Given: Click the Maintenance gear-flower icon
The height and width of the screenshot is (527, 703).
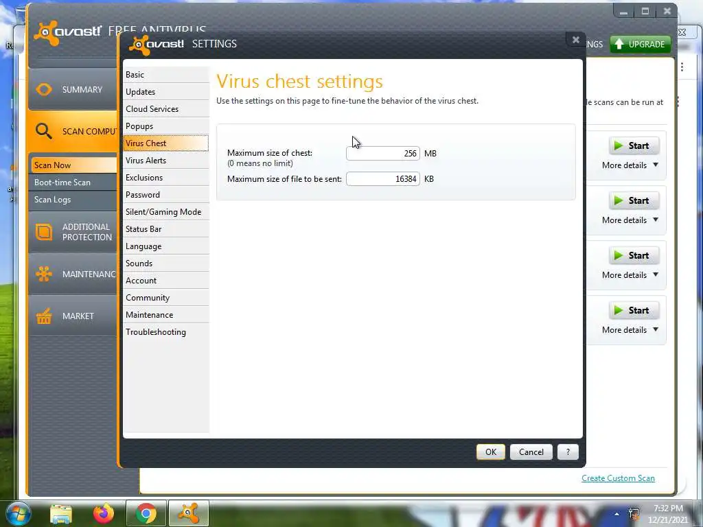Looking at the screenshot, I should click(x=44, y=273).
